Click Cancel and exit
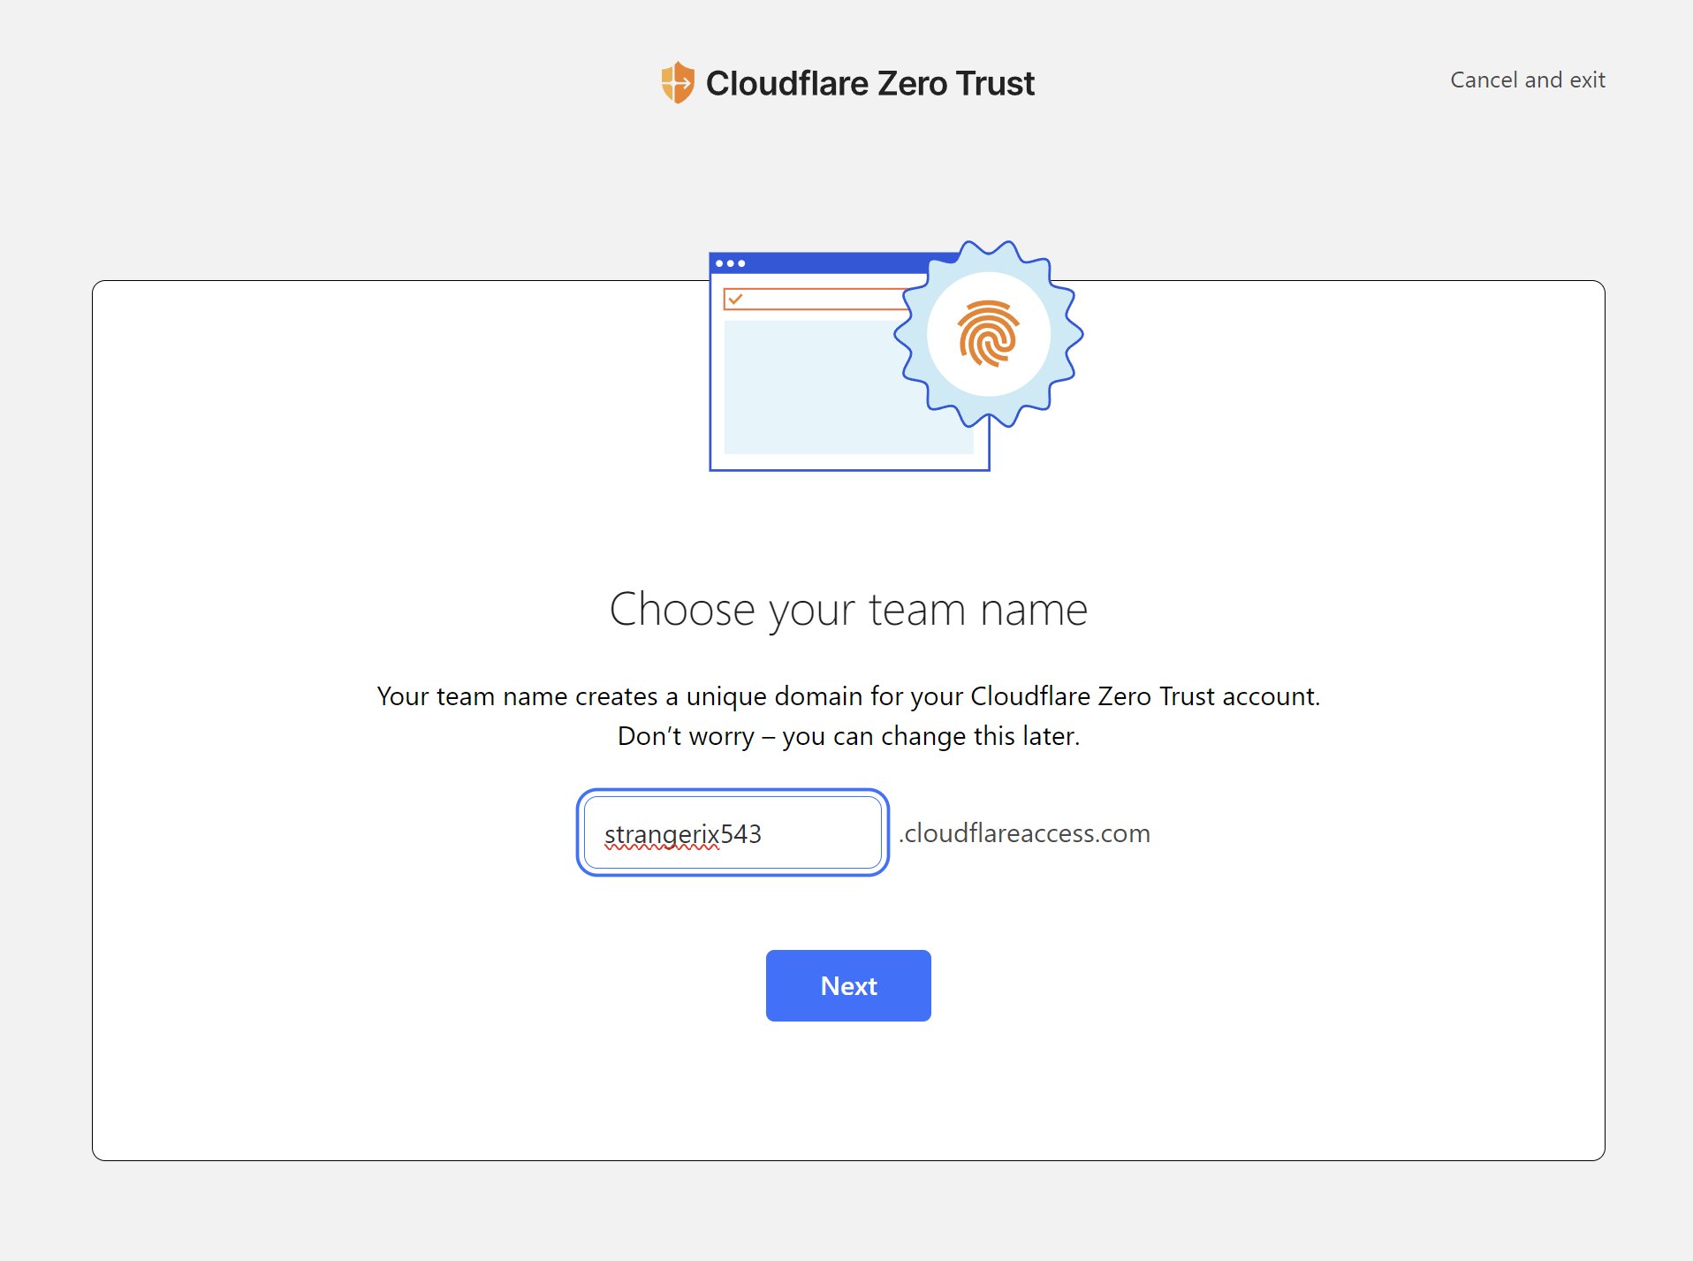The image size is (1693, 1261). click(1527, 80)
